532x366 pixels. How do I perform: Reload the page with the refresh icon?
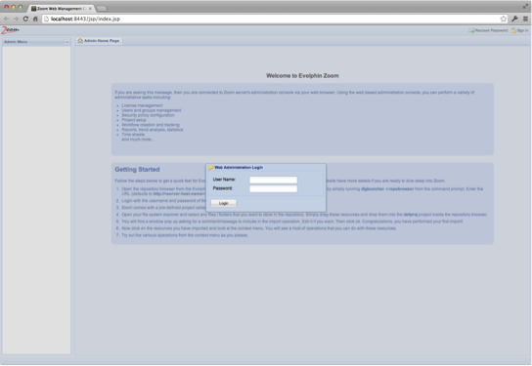tap(25, 19)
